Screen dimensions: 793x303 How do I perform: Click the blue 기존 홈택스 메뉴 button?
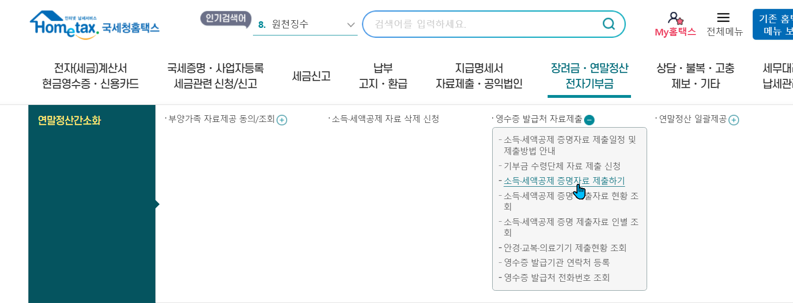coord(773,25)
